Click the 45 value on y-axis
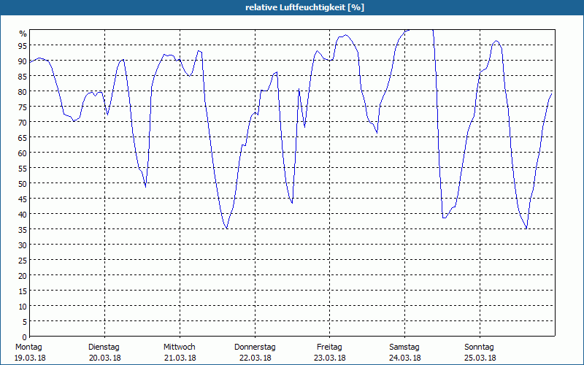584x365 pixels. (23, 199)
